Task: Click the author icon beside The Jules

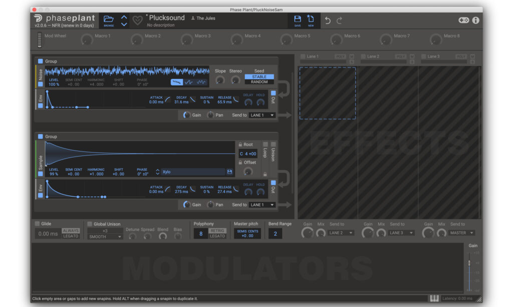Action: 193,18
